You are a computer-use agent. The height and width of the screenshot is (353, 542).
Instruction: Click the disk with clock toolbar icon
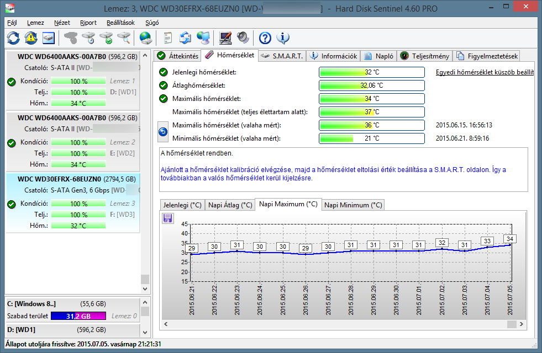point(89,38)
